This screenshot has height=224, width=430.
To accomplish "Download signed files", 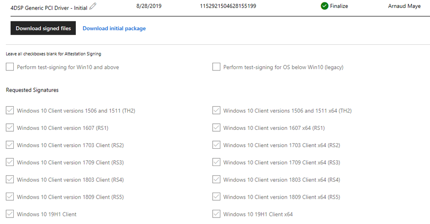I will click(x=43, y=28).
